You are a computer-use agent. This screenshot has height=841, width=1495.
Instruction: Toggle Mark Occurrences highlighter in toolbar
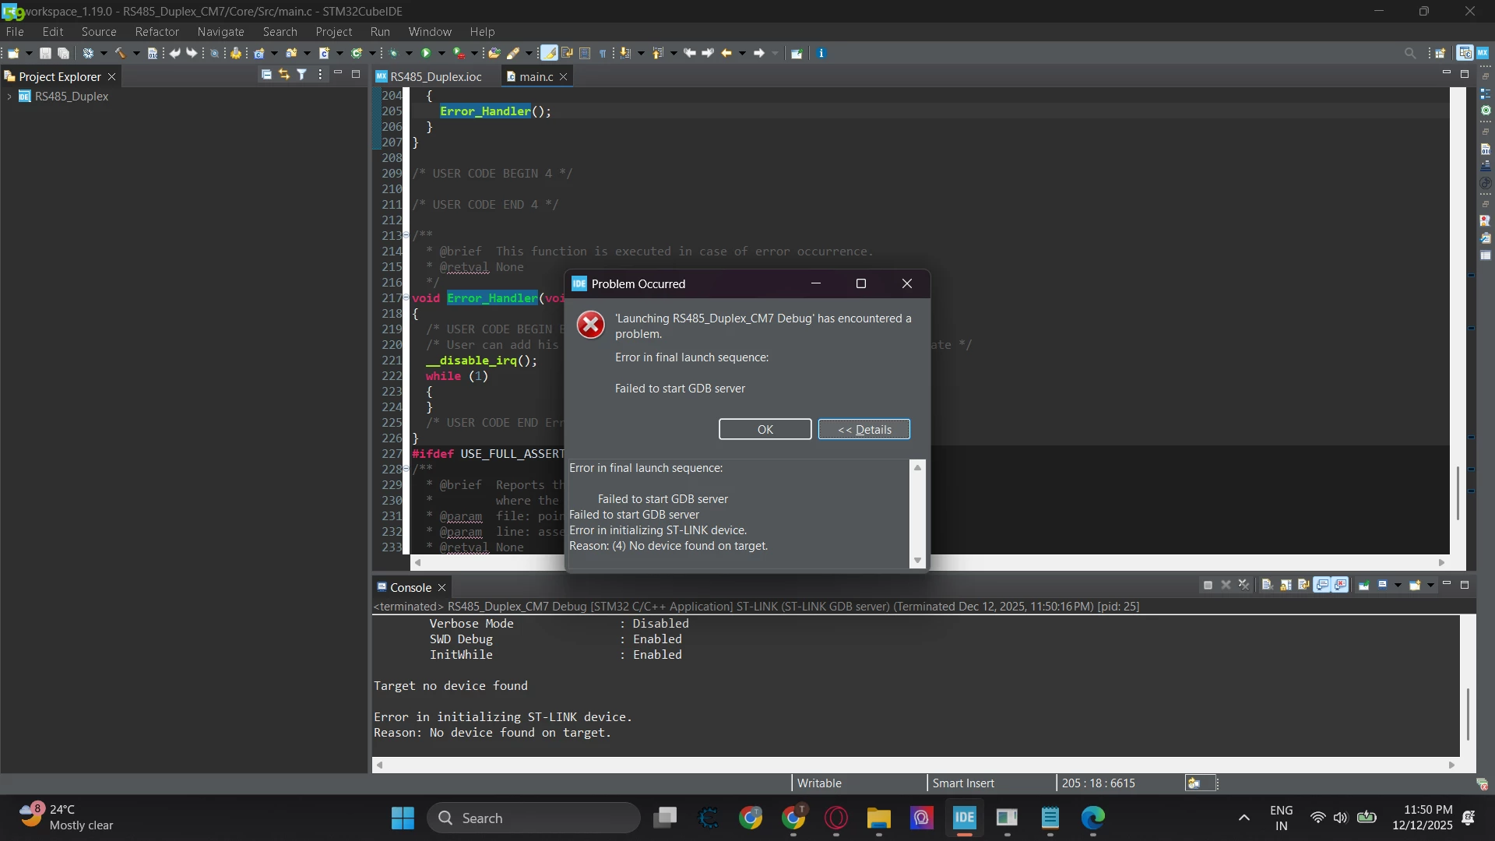pyautogui.click(x=549, y=54)
